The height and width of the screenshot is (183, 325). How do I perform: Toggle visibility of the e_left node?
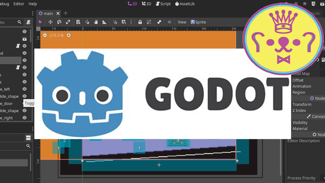click(x=25, y=89)
